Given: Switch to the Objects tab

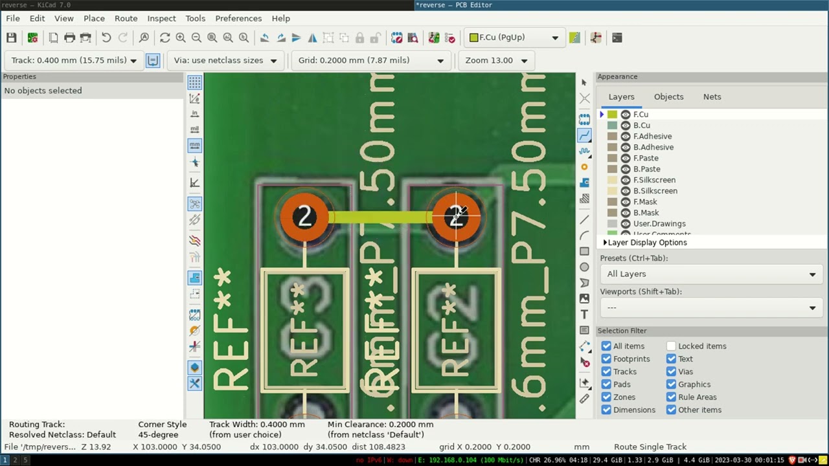Looking at the screenshot, I should (x=668, y=96).
